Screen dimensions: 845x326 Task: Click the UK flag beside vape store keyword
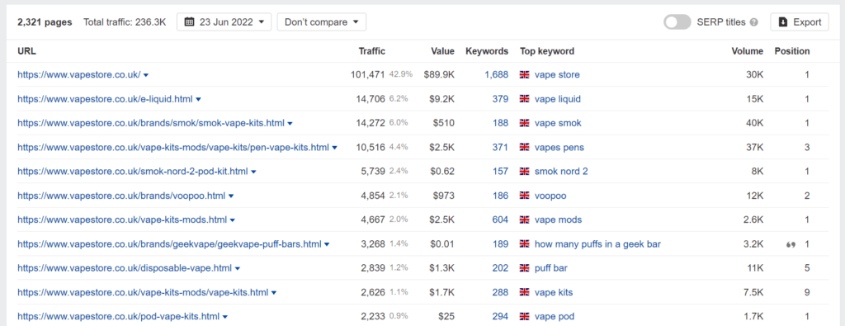(524, 75)
